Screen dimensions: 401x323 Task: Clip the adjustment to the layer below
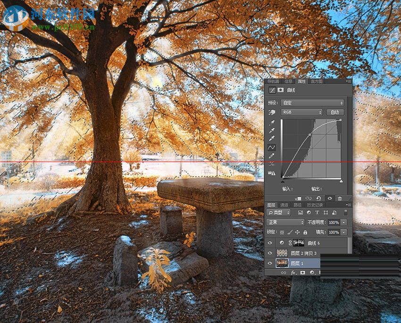[298, 199]
